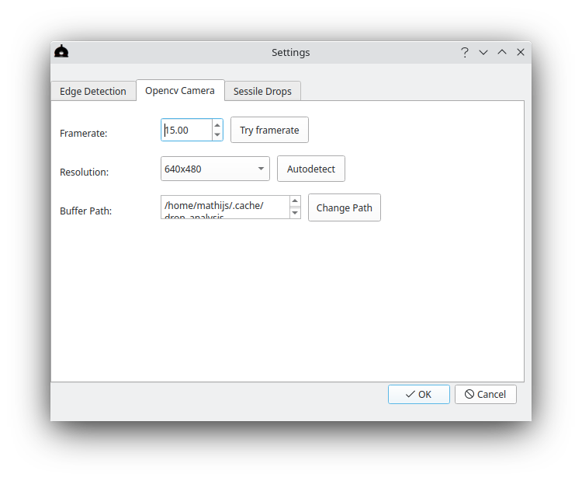Decrease framerate with down arrow
This screenshot has height=481, width=582.
click(217, 134)
